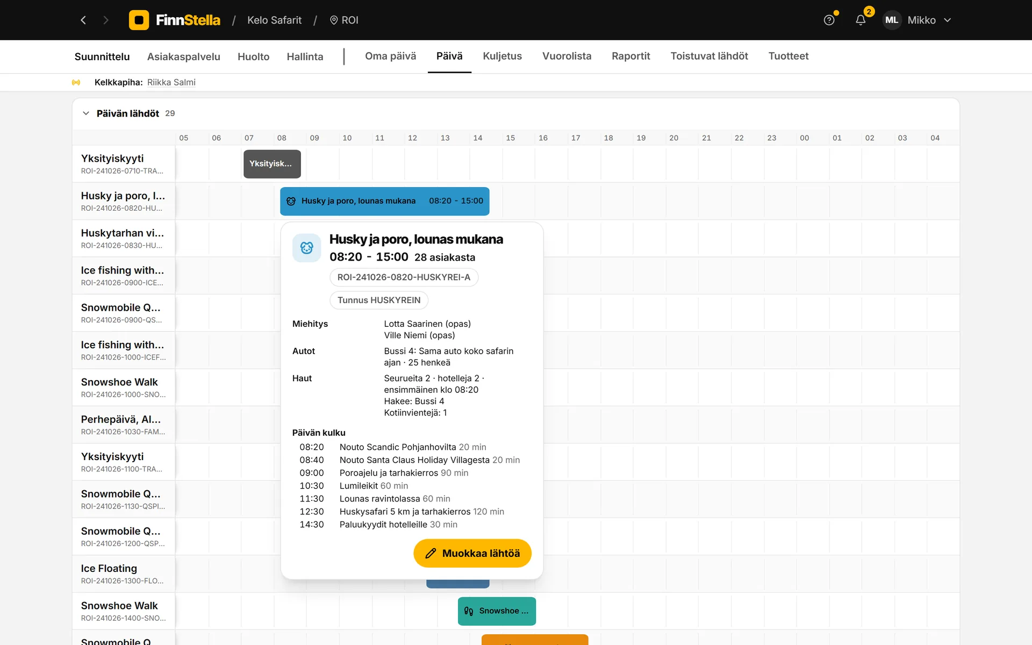Click the Muokkaa lähtöä button
Image resolution: width=1032 pixels, height=645 pixels.
(472, 553)
